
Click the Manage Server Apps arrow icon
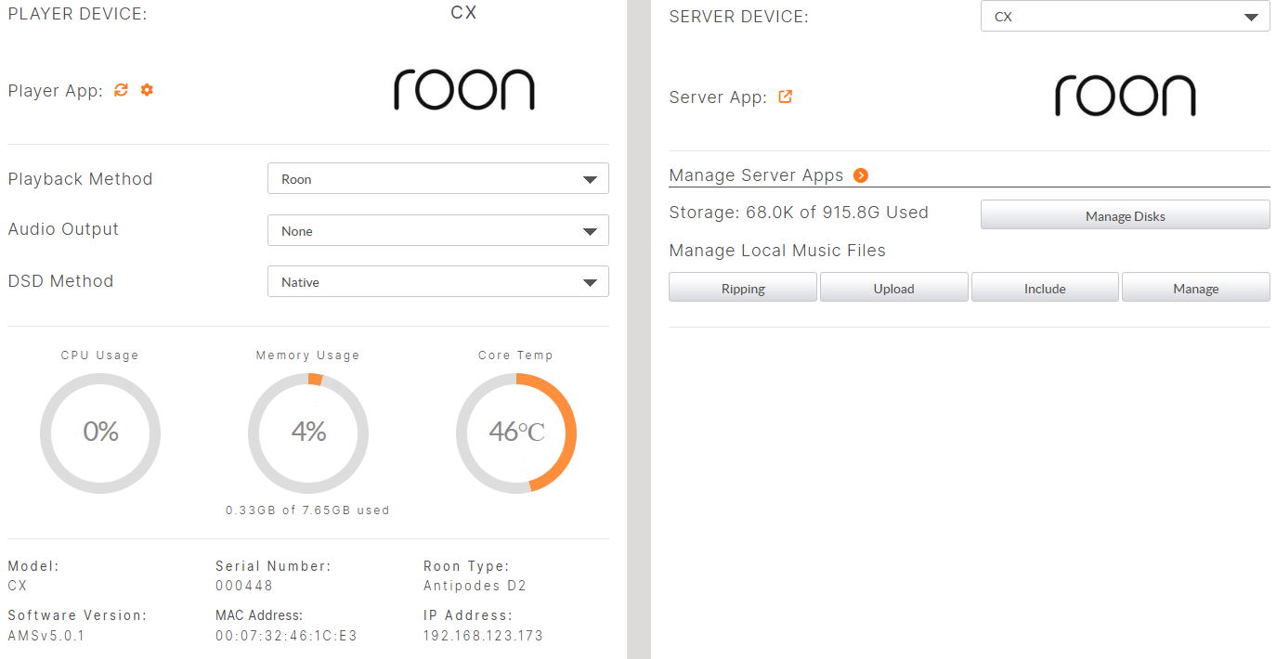(x=861, y=175)
